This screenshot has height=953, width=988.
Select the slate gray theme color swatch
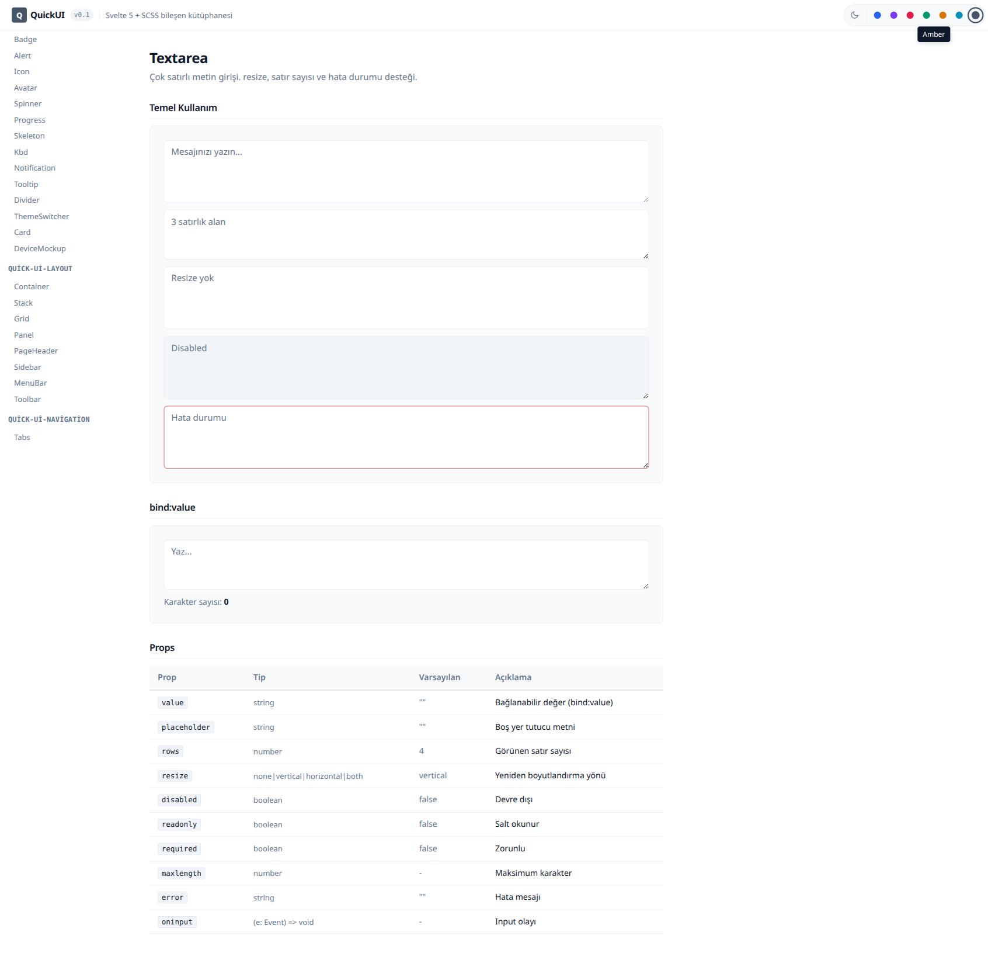pos(975,15)
